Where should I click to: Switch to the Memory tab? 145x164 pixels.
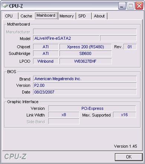pos(67,16)
